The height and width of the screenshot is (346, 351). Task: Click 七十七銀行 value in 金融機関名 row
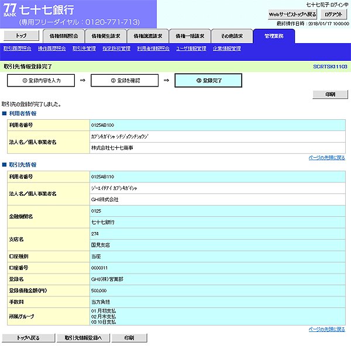pos(103,222)
